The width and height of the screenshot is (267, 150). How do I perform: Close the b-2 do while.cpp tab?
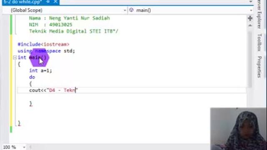click(55, 2)
